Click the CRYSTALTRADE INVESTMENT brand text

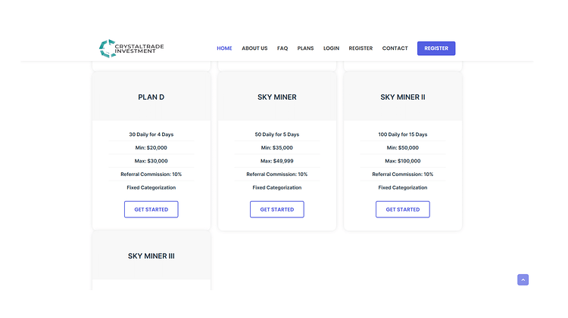point(139,49)
